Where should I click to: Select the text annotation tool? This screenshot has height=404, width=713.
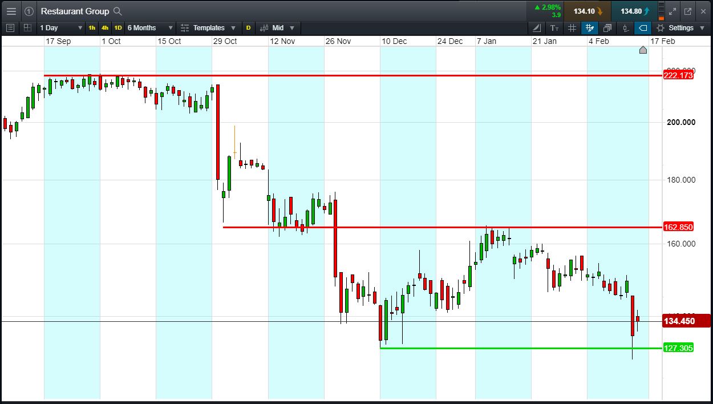(x=554, y=27)
